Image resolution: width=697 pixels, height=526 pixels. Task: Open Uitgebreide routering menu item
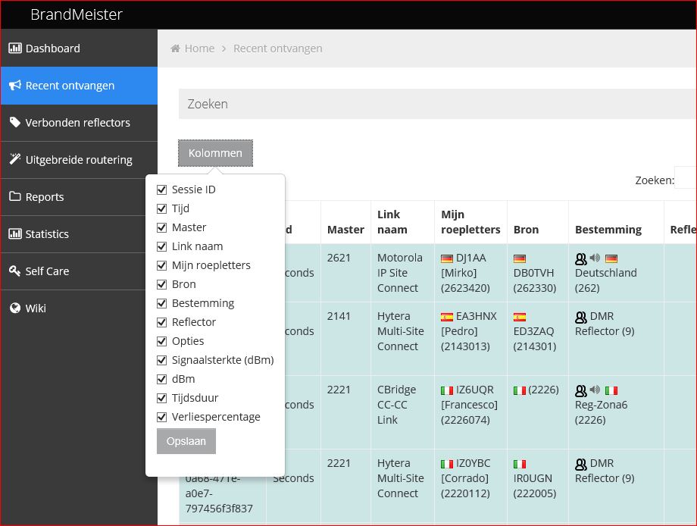[79, 160]
